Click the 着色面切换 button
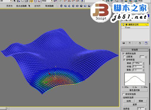Viewport: 151px width, 110px height. coord(134,90)
